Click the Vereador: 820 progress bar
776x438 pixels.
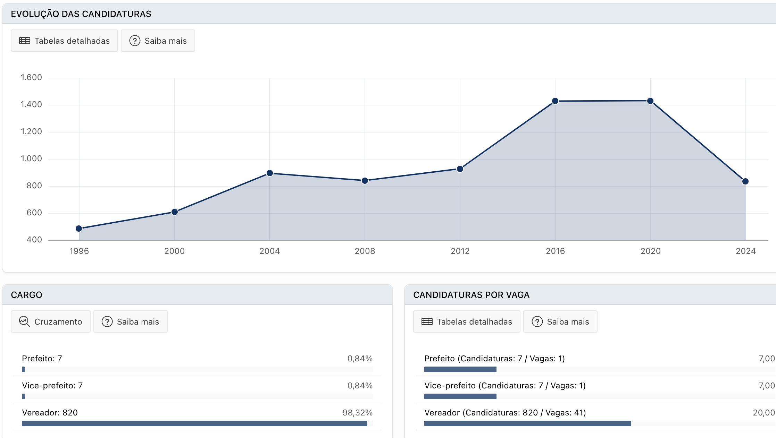[x=194, y=423]
